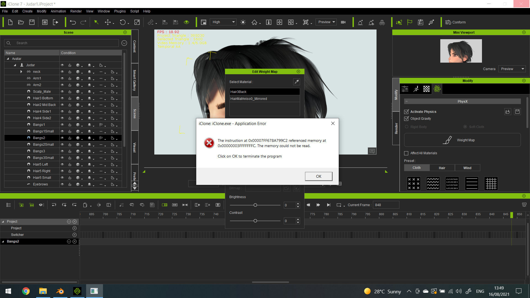Select the green Select arrow tool
Image resolution: width=530 pixels, height=298 pixels.
click(96, 22)
